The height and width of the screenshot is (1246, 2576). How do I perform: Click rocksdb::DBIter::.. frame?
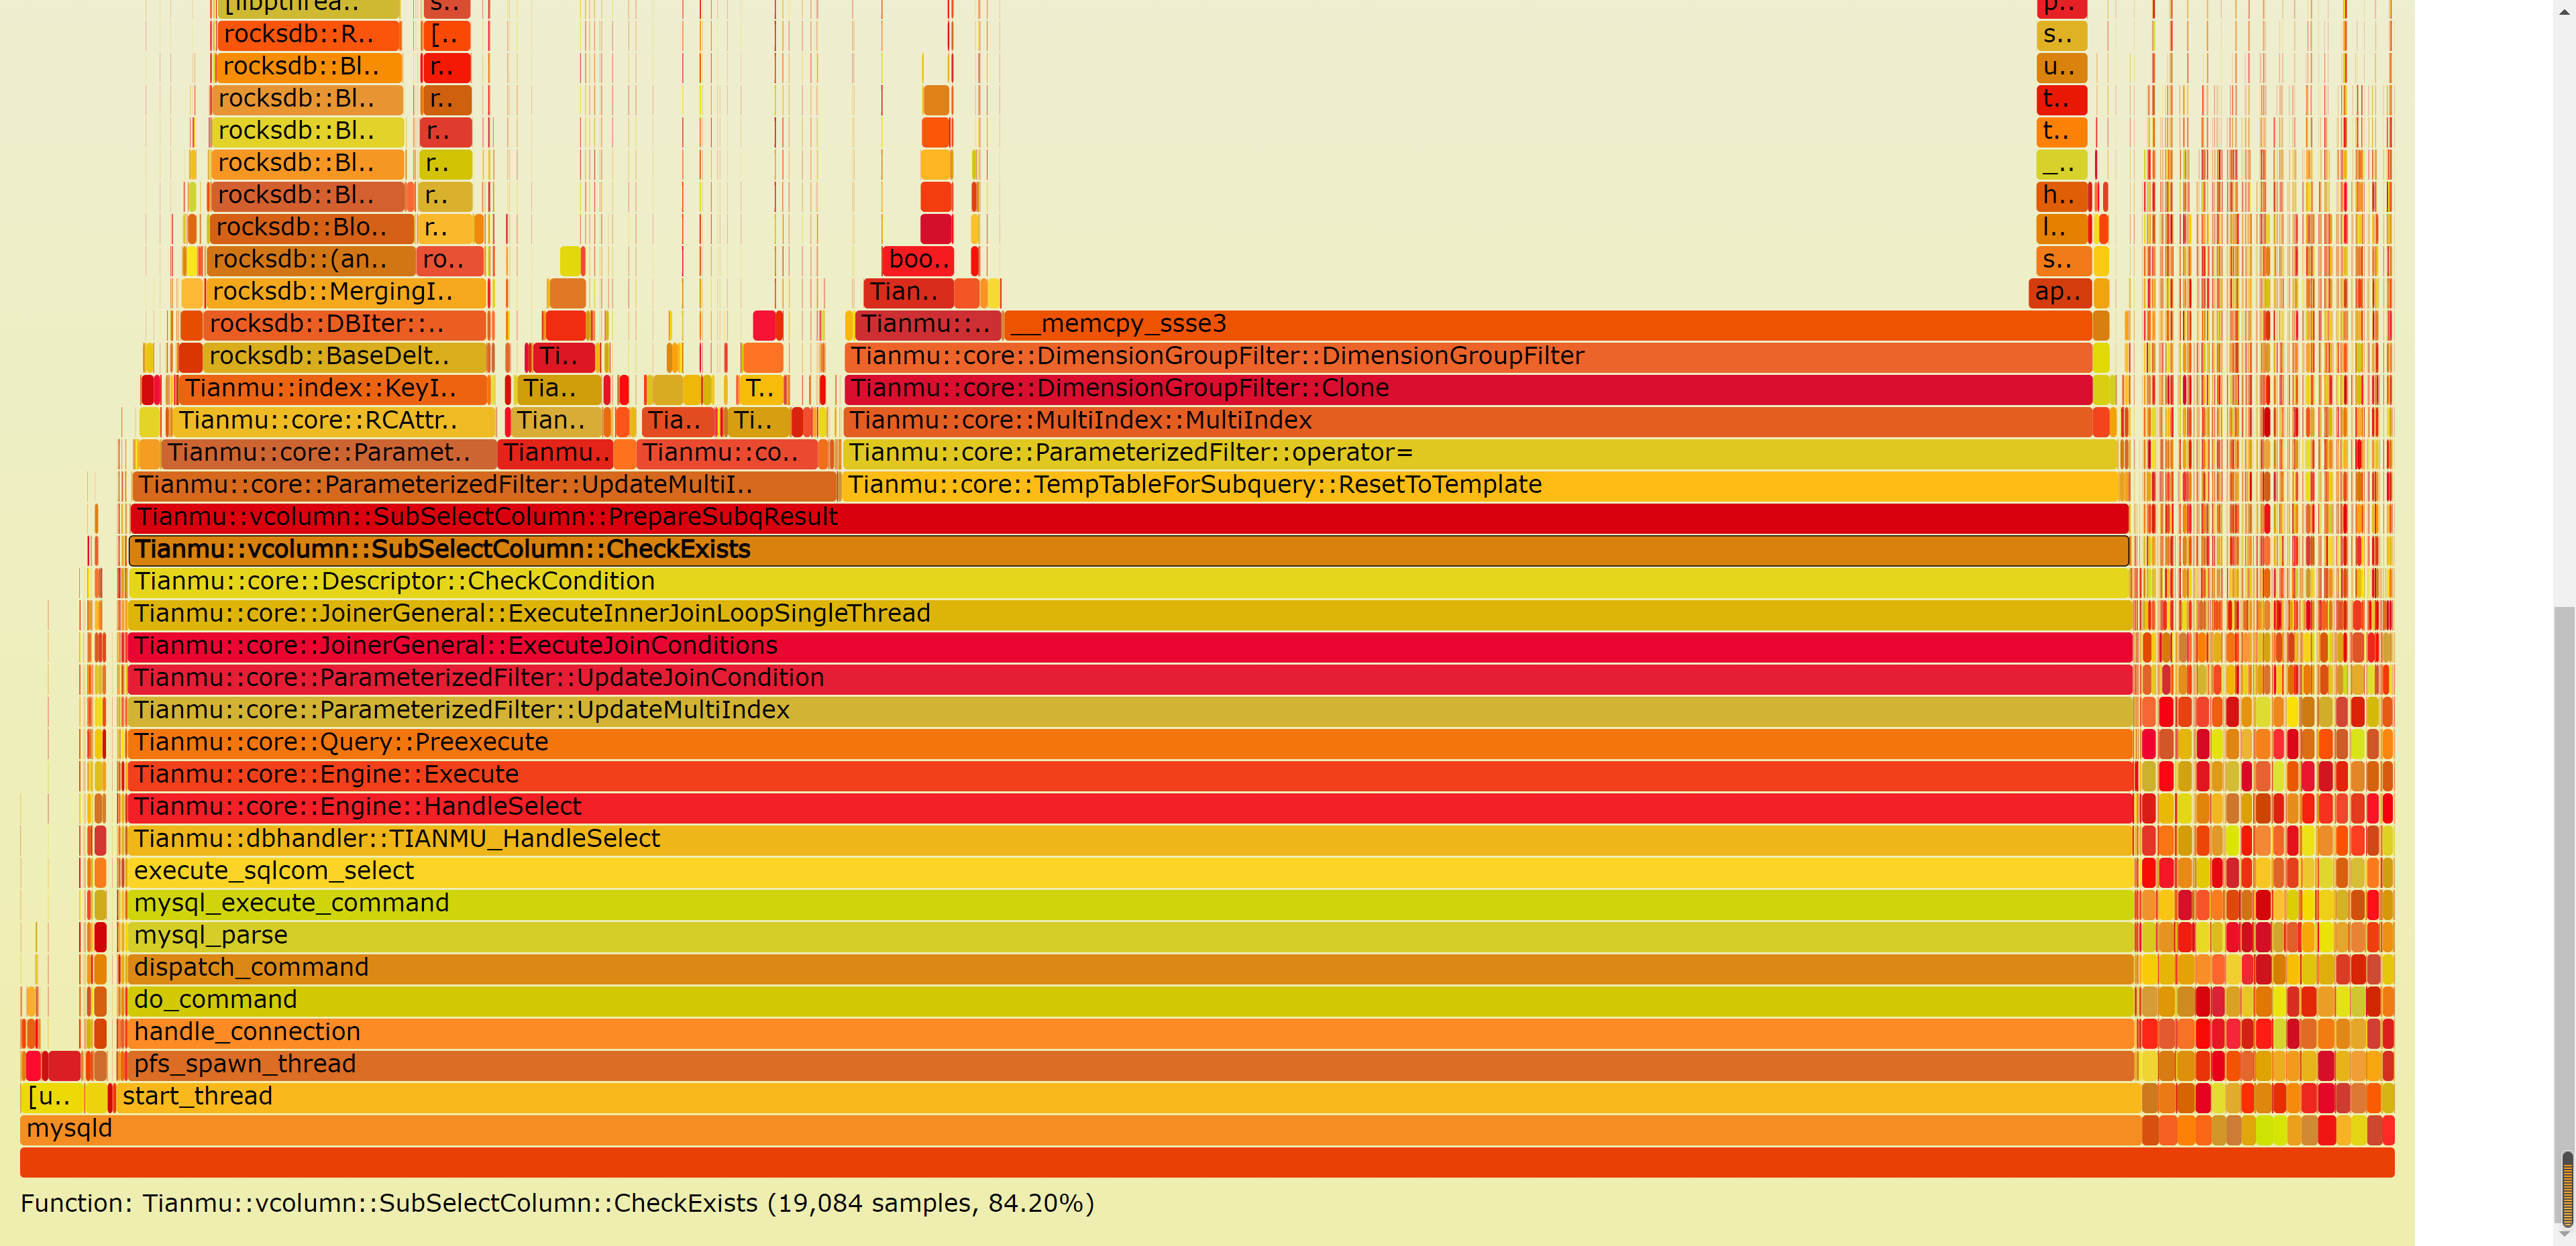[345, 325]
